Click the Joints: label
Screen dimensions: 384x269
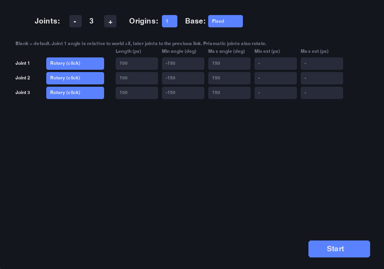coord(47,21)
